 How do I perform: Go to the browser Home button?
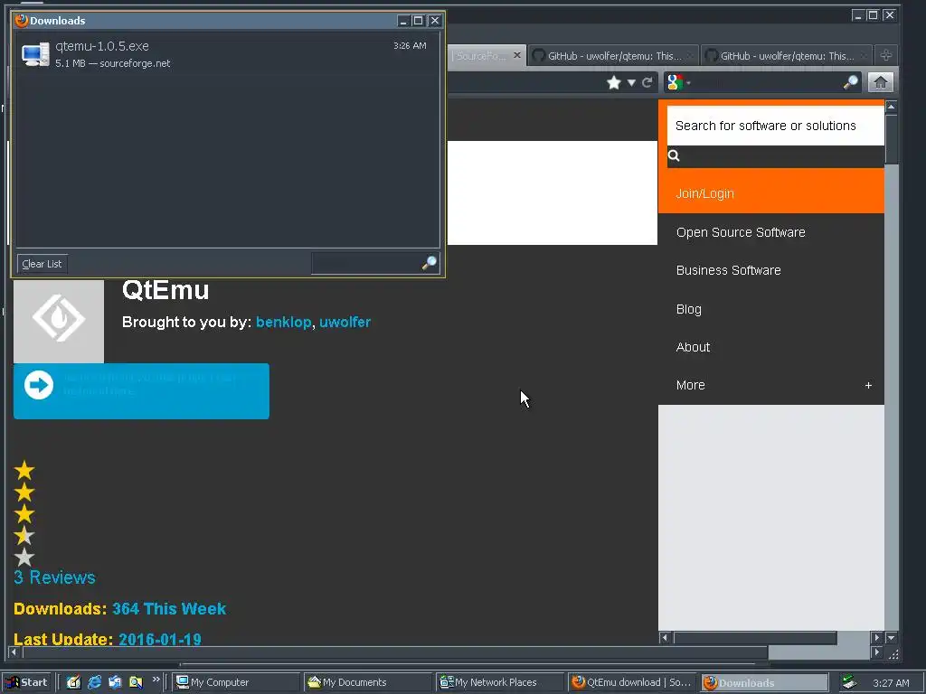(881, 82)
